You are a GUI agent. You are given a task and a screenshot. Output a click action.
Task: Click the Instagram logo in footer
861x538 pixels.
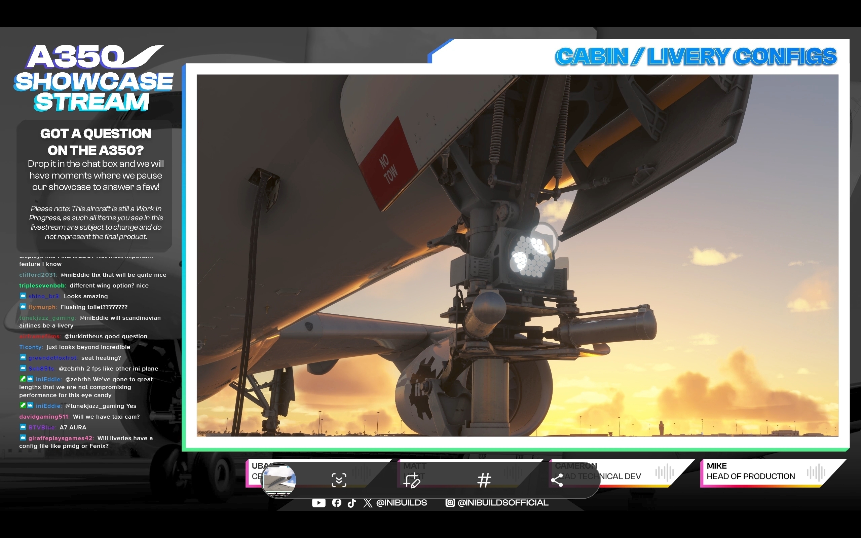(450, 502)
